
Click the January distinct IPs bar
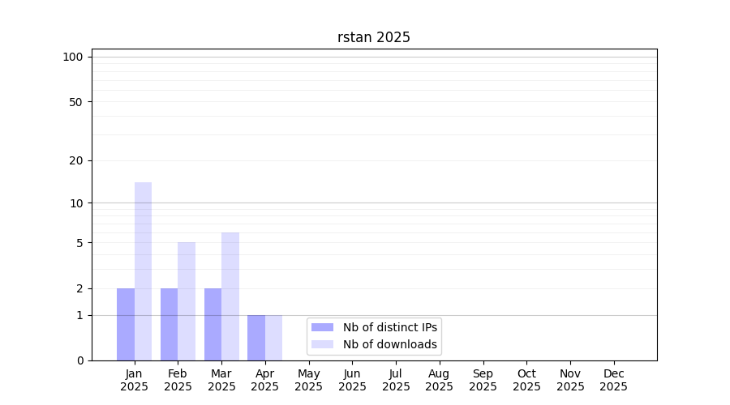click(x=126, y=324)
